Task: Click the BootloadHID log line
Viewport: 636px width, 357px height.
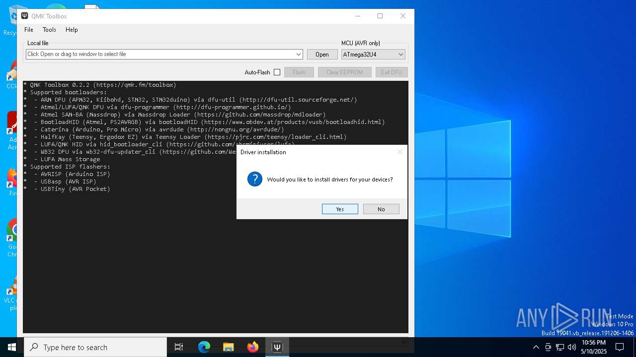Action: click(x=204, y=122)
